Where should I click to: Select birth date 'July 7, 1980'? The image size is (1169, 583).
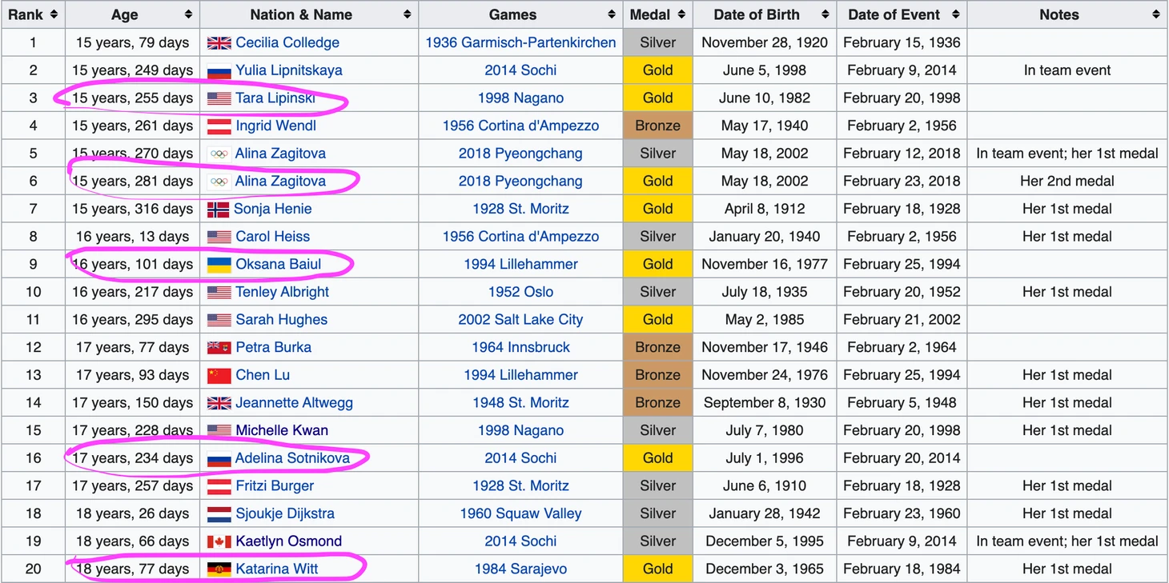(765, 430)
